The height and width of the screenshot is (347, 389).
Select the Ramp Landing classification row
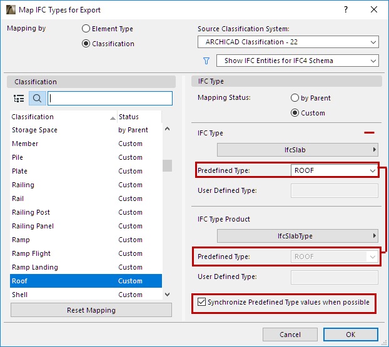pyautogui.click(x=86, y=267)
